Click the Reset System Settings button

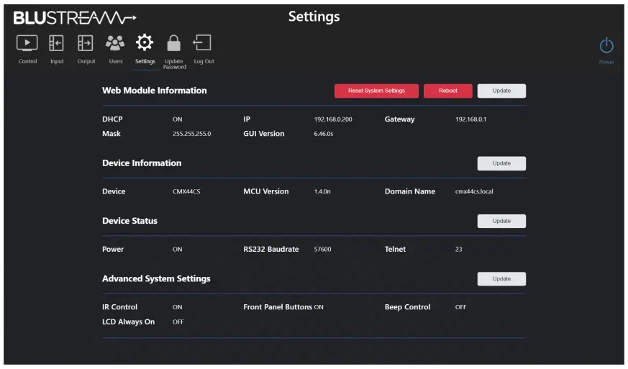pyautogui.click(x=376, y=91)
